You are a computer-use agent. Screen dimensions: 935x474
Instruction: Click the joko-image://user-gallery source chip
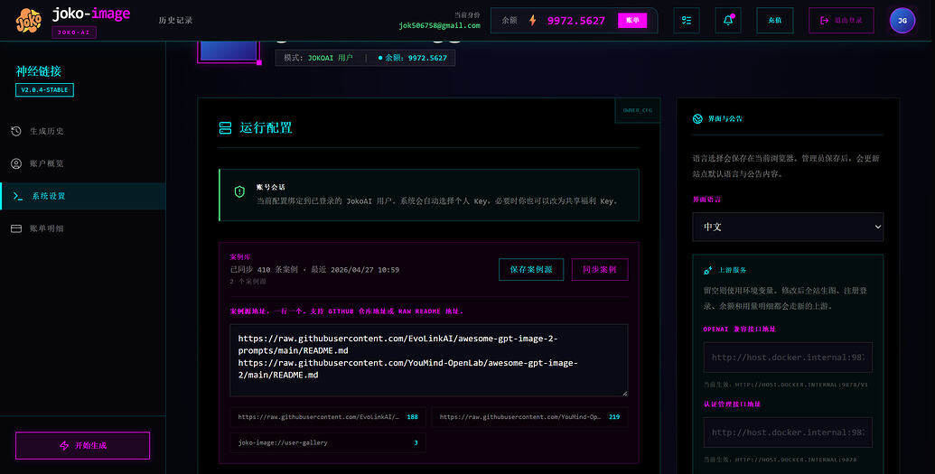pyautogui.click(x=328, y=442)
